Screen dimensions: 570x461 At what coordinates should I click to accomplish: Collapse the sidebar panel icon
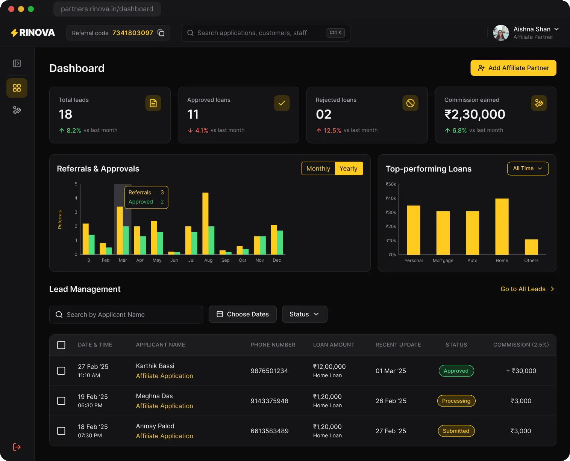[x=17, y=63]
